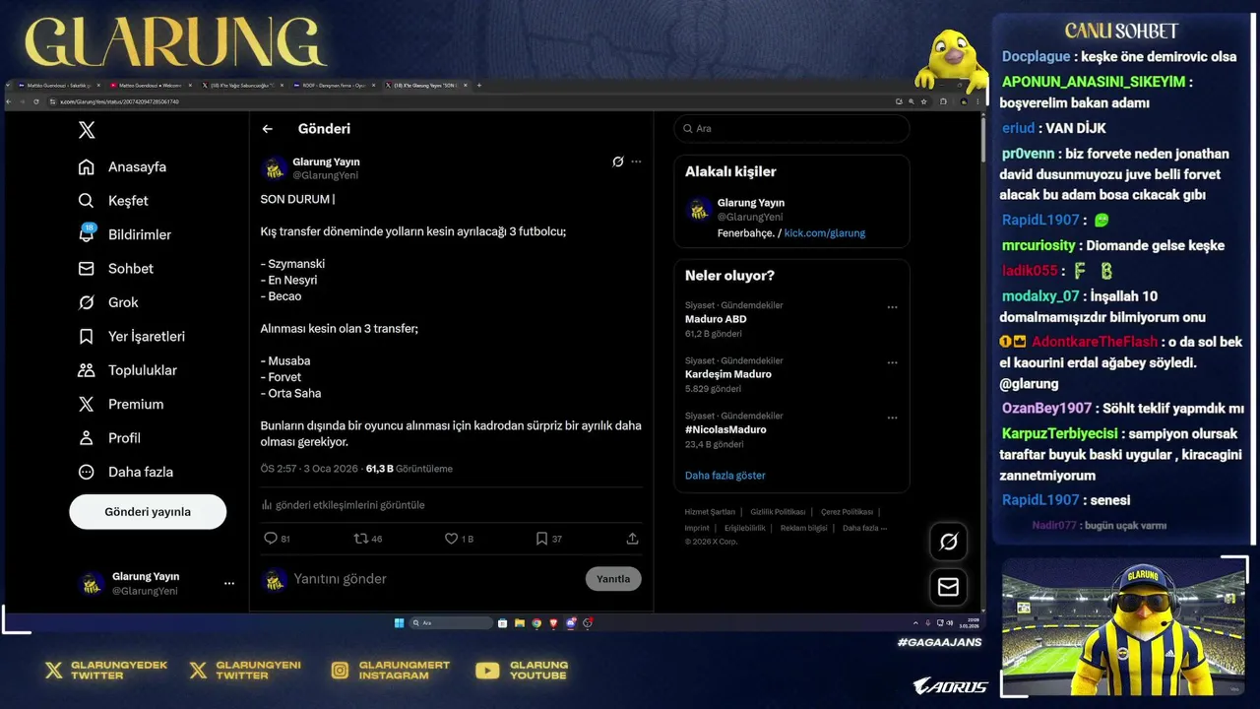Open Premium page

(x=120, y=405)
